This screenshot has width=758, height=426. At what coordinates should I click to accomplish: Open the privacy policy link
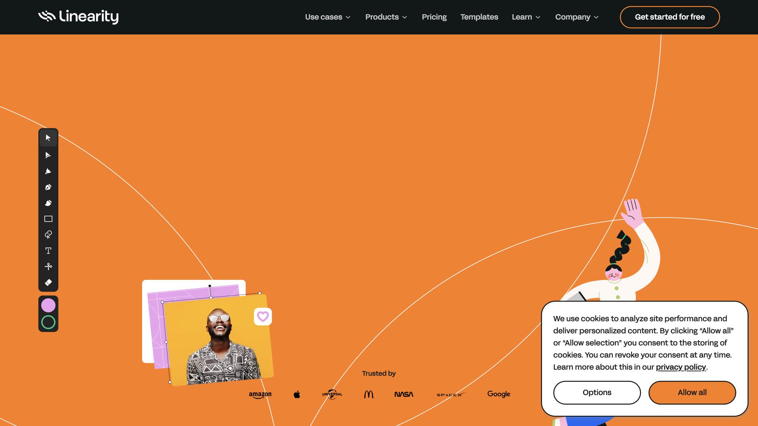(681, 367)
